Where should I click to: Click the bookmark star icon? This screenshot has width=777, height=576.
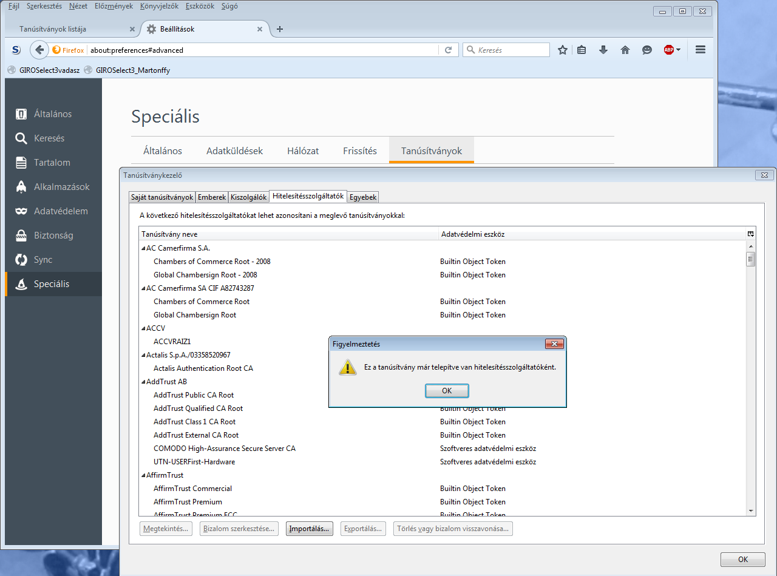coord(563,50)
